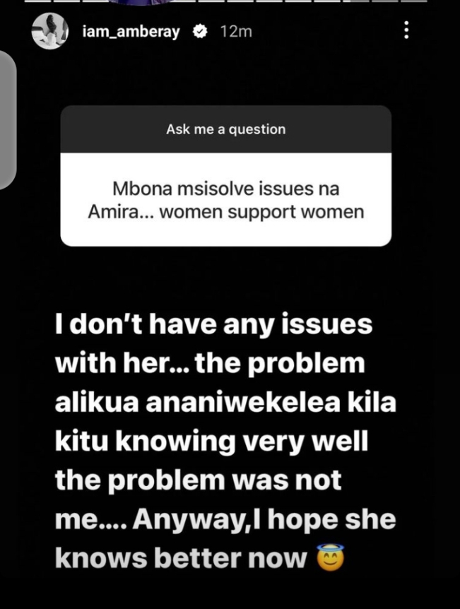Click the 12m story timestamp

click(x=236, y=32)
